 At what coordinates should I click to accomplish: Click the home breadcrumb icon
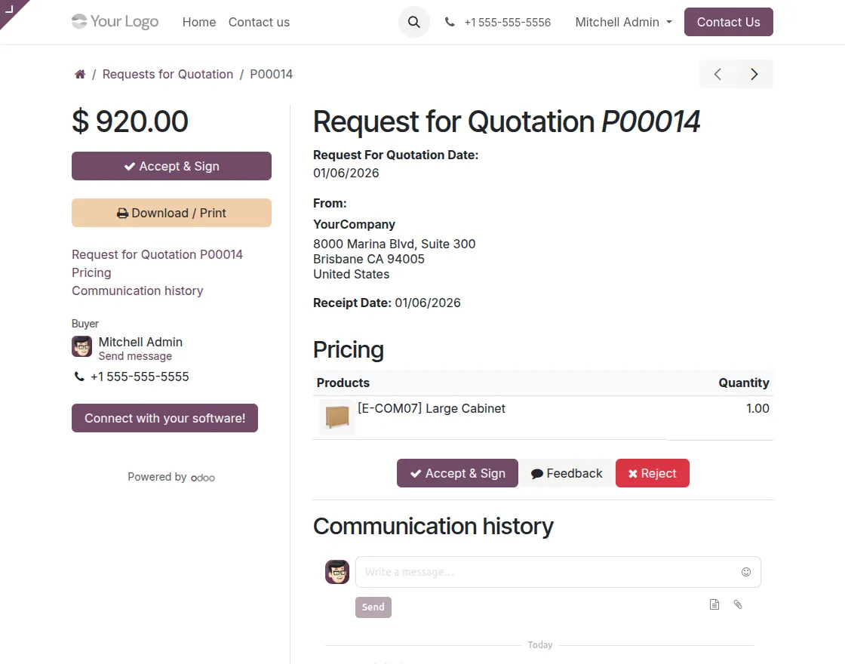point(80,74)
